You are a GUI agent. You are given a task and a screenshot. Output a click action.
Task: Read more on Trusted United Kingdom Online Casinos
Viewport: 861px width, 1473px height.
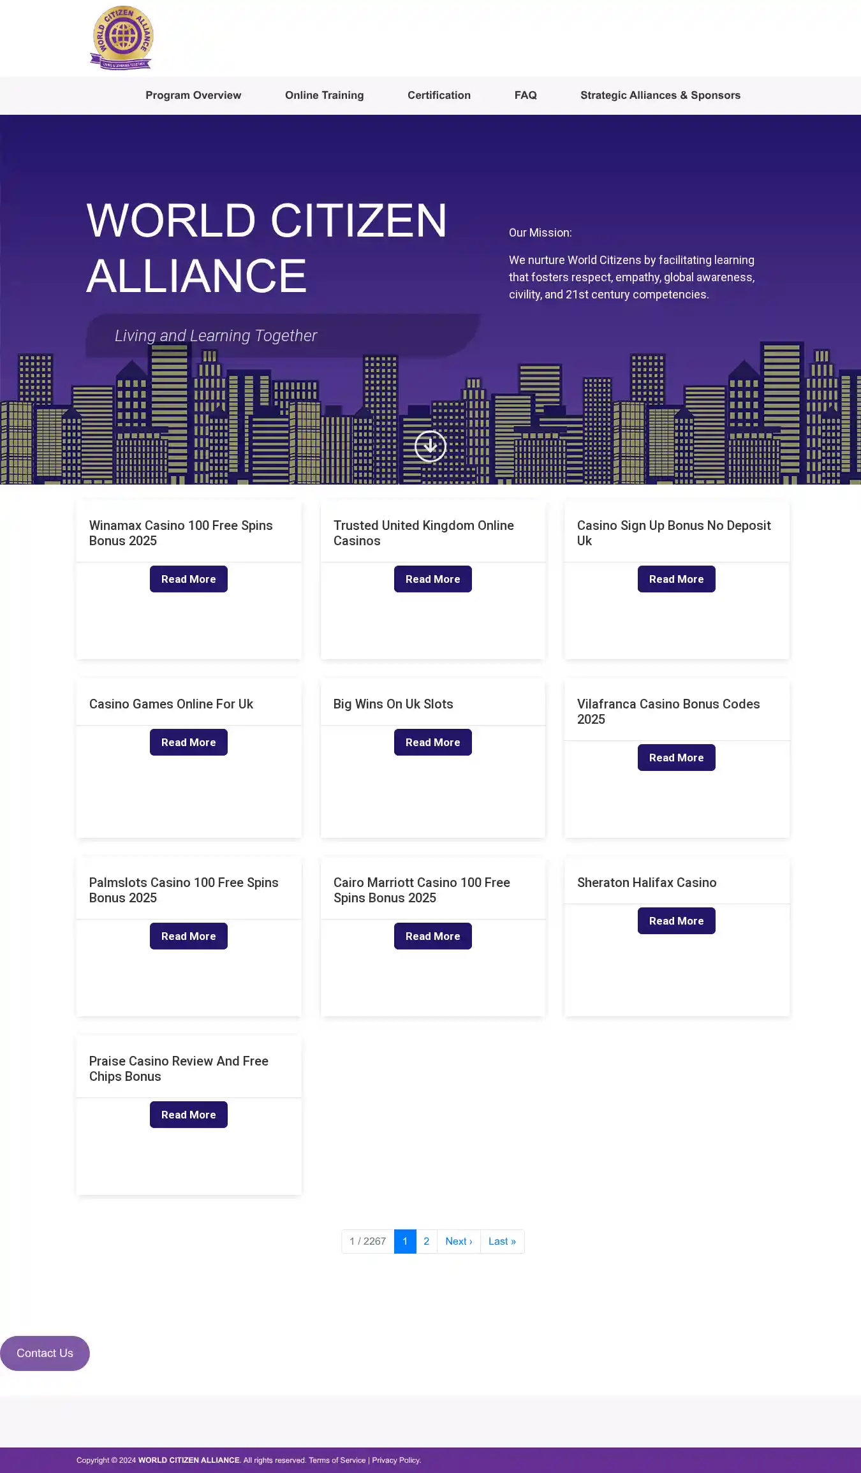432,579
